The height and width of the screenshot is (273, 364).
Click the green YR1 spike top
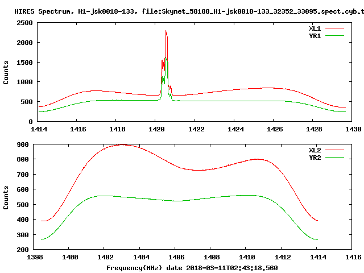click(x=166, y=57)
